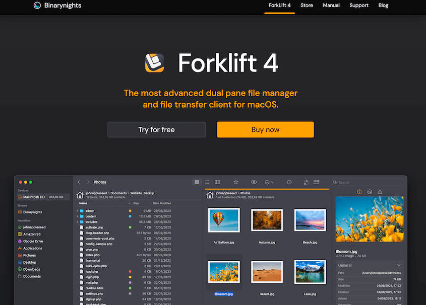This screenshot has width=426, height=305.
Task: Open the Blog nav item
Action: 383,6
